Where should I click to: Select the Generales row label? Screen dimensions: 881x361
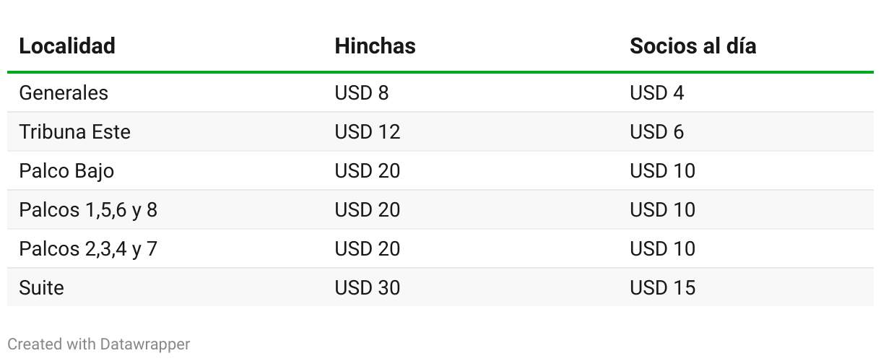(x=64, y=93)
